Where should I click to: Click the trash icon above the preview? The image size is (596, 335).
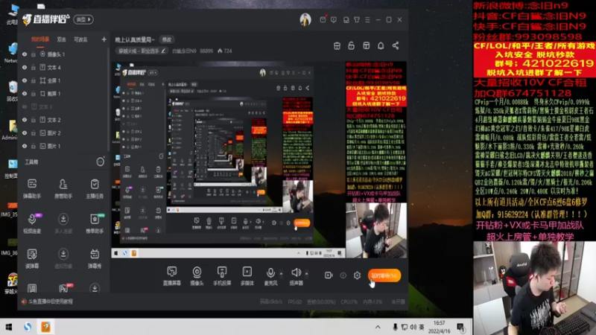(x=337, y=46)
